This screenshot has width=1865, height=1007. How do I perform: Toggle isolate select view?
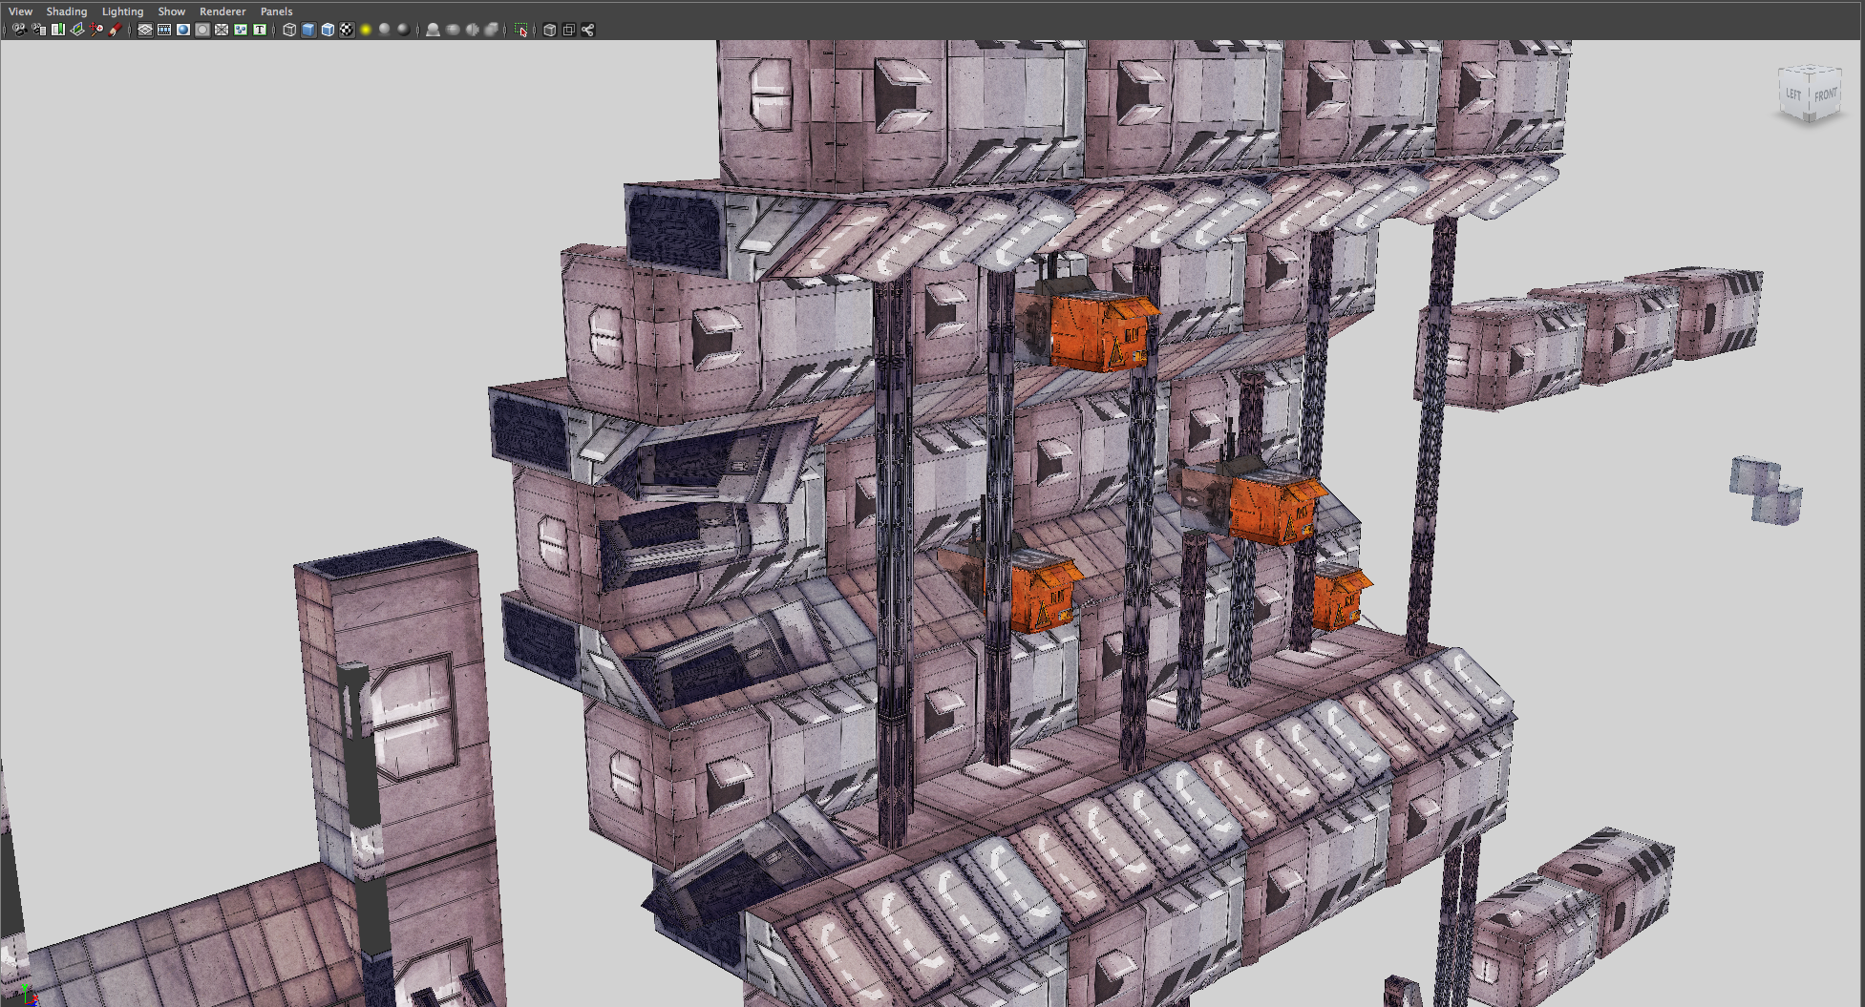point(522,31)
